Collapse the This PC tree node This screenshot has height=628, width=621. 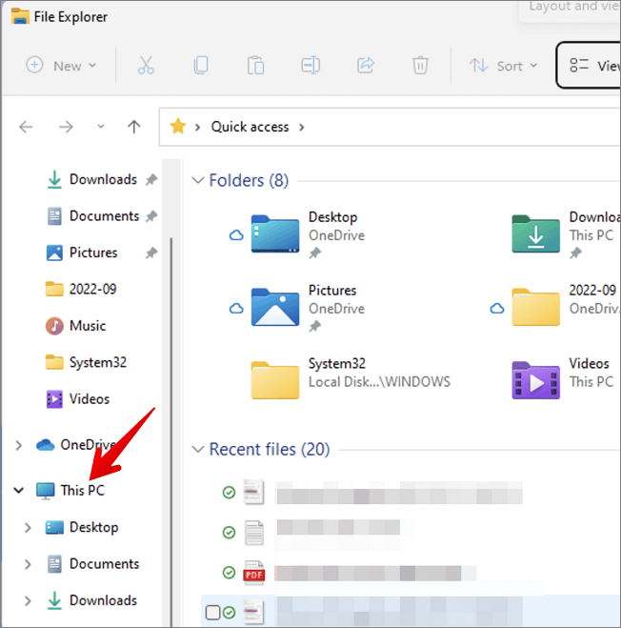19,491
